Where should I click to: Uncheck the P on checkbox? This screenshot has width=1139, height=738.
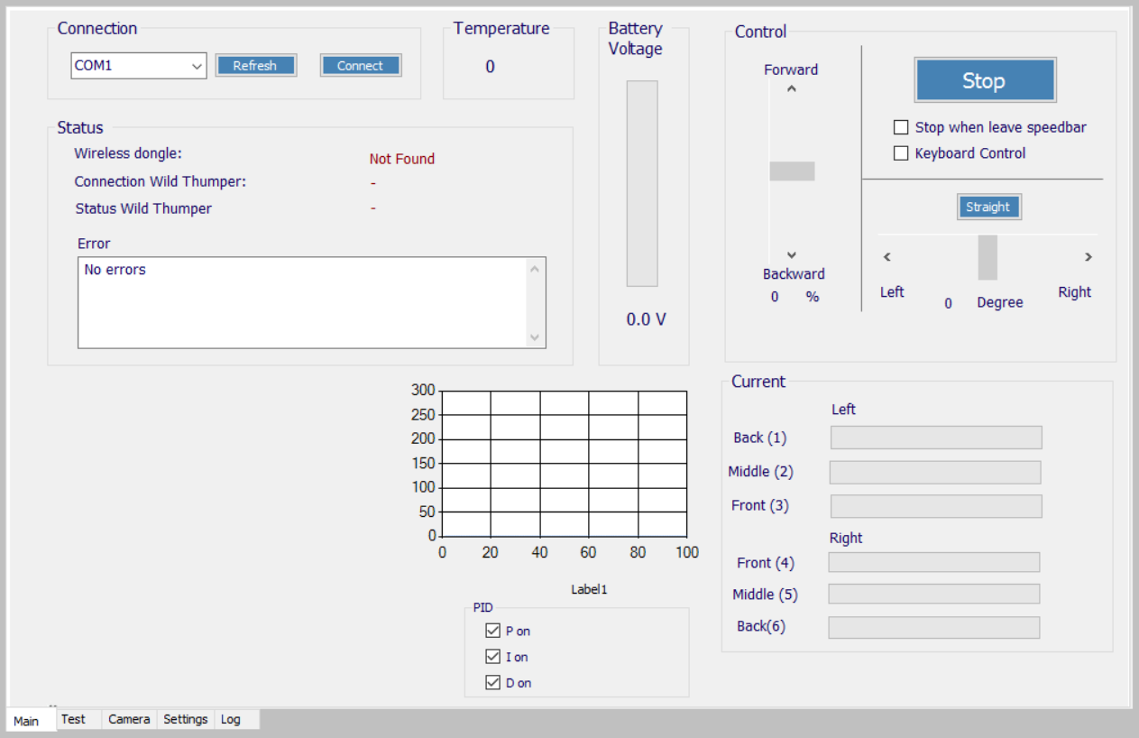pos(492,631)
